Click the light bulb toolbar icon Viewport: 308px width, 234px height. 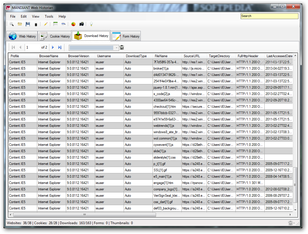[91, 24]
